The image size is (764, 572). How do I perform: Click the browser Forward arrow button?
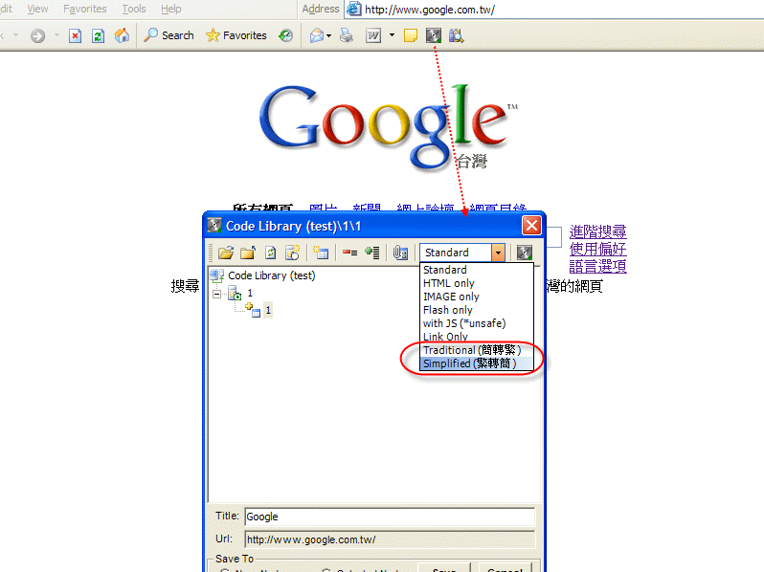37,35
